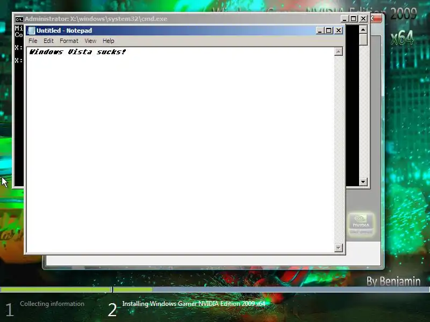The height and width of the screenshot is (322, 430).
Task: Open the Notepad Edit menu
Action: pyautogui.click(x=48, y=41)
